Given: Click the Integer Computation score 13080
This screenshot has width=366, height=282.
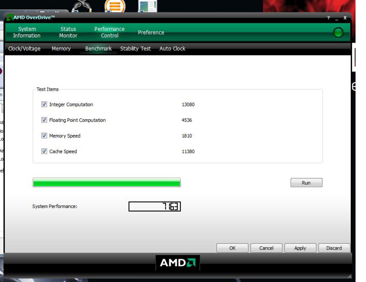Looking at the screenshot, I should pos(188,105).
